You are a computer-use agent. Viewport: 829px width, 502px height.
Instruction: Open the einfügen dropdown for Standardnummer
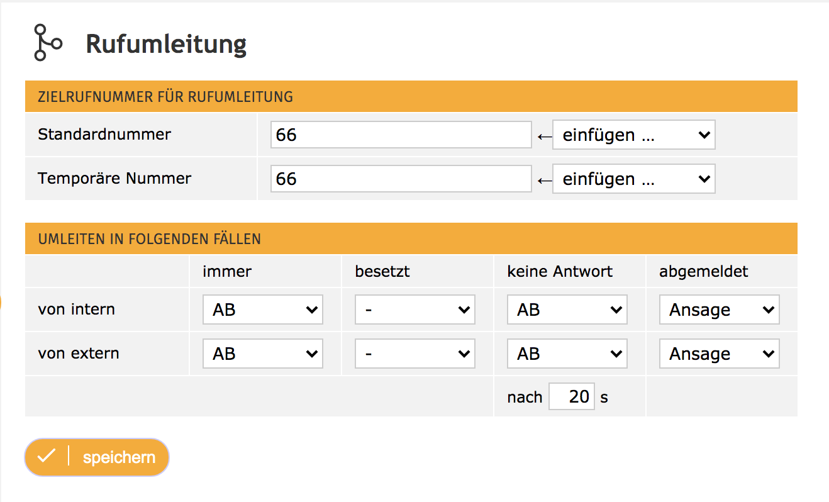633,135
